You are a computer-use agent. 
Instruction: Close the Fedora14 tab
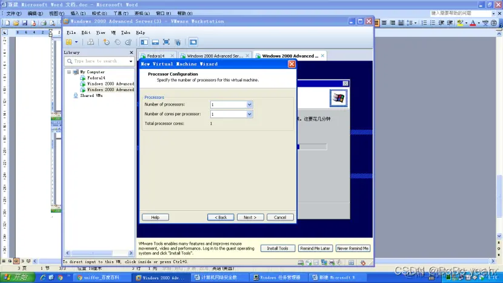click(172, 56)
